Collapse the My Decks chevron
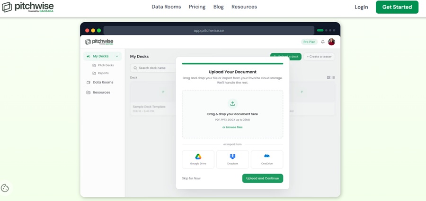Screen dimensions: 426x201 117,56
